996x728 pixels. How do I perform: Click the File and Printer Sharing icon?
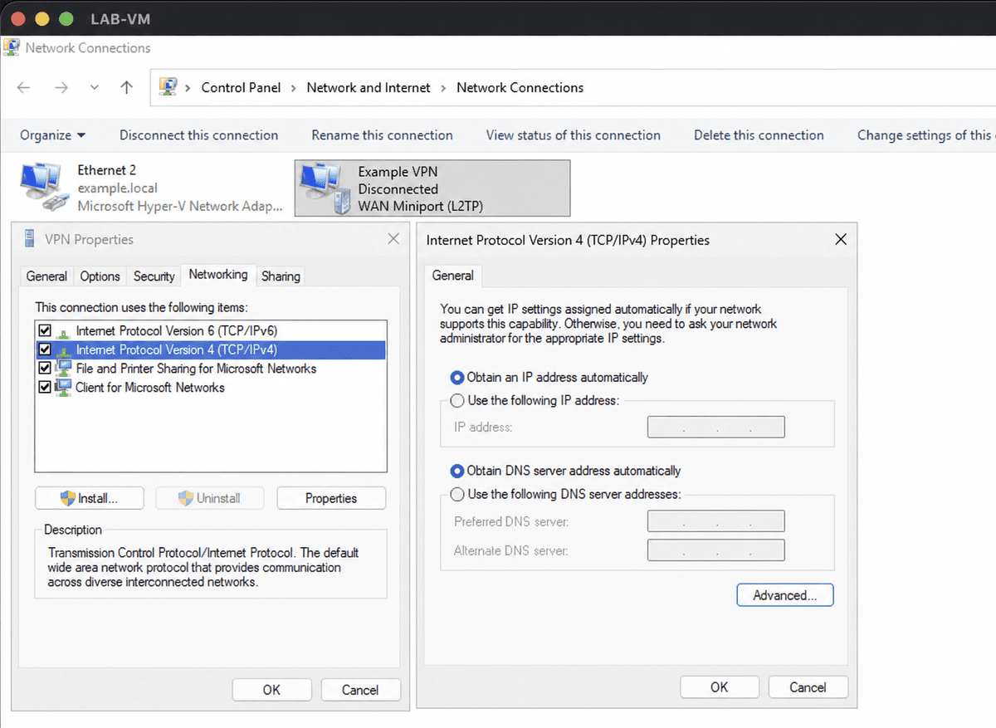pos(63,368)
